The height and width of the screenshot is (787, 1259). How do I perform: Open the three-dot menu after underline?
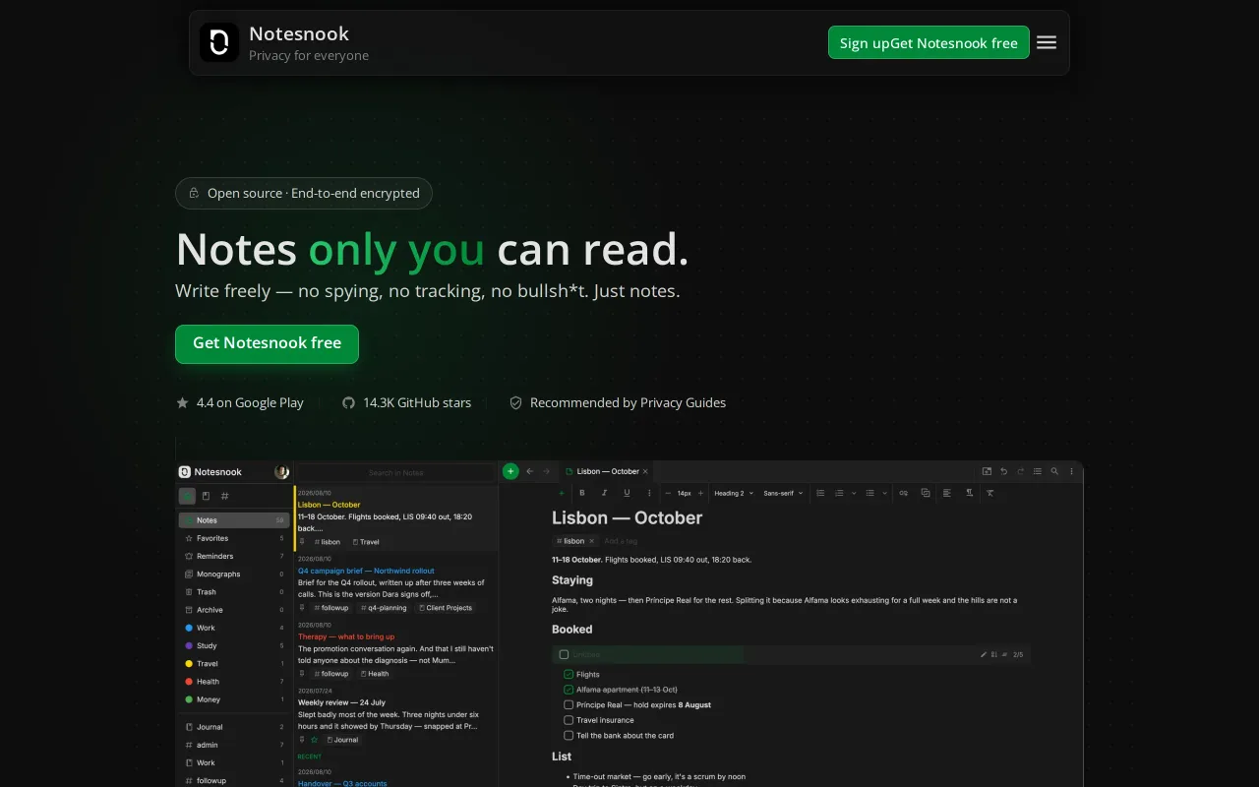[649, 493]
